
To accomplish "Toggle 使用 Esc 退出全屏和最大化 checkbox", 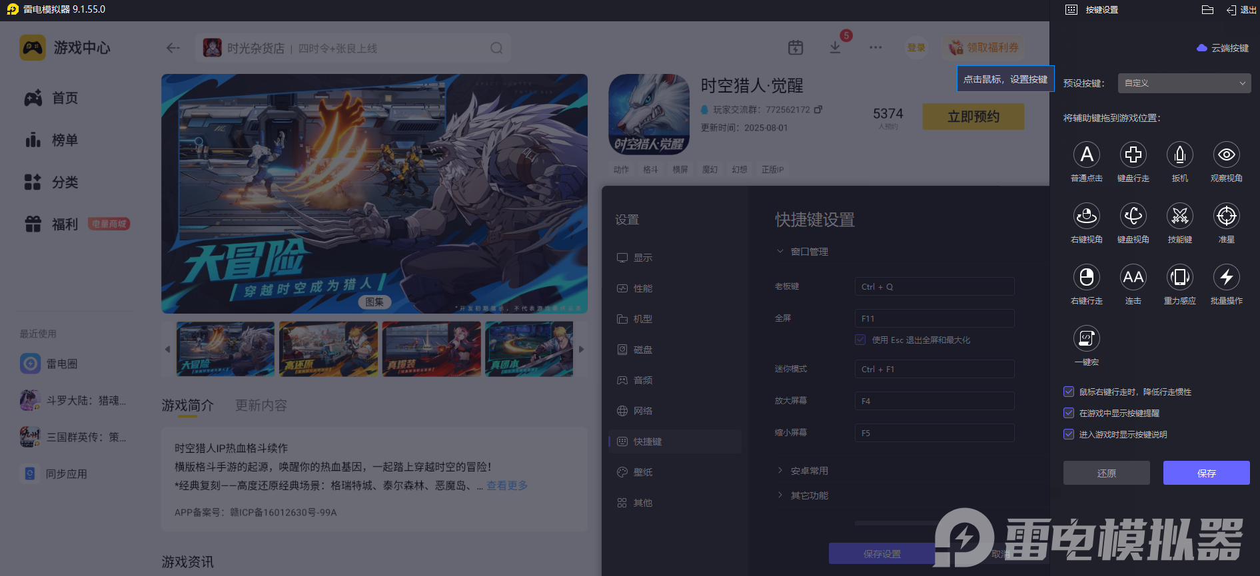I will click(x=860, y=340).
